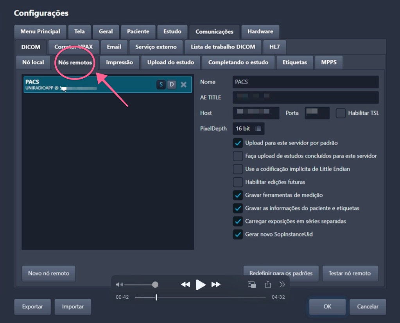This screenshot has width=400, height=323.
Task: Click the Exportar button
Action: 32,307
